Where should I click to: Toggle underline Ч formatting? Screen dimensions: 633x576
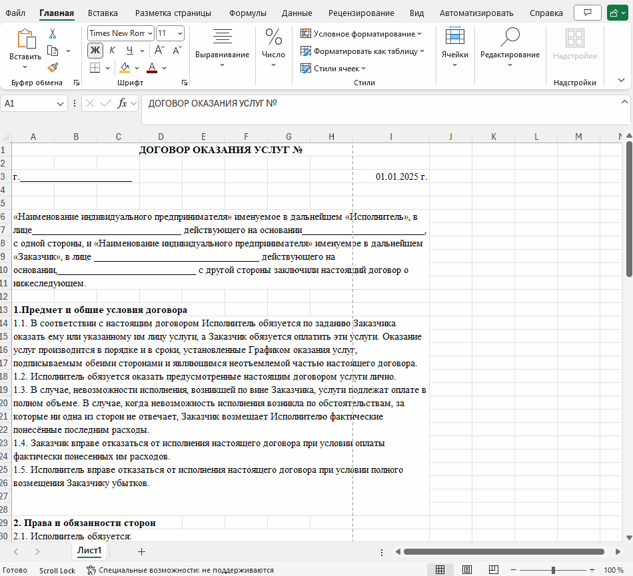[x=129, y=50]
